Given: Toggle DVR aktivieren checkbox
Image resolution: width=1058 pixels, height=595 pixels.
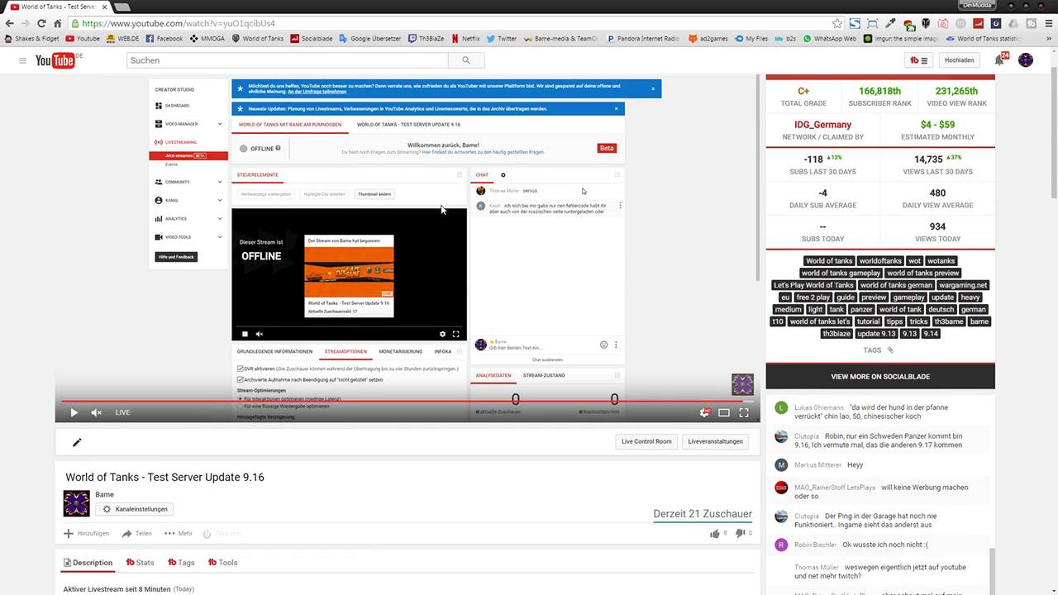Looking at the screenshot, I should coord(241,369).
